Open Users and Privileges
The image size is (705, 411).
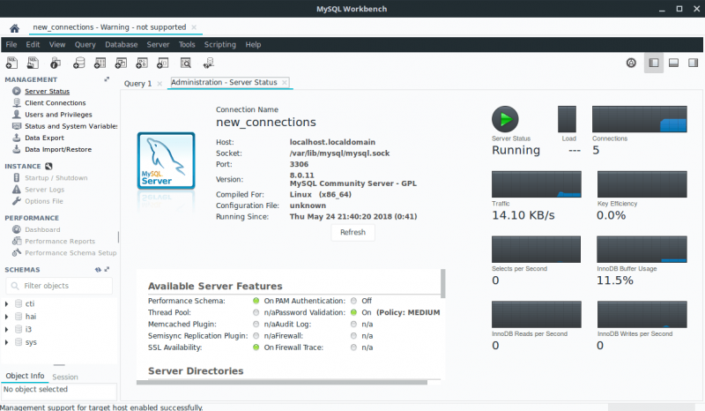[x=58, y=115]
